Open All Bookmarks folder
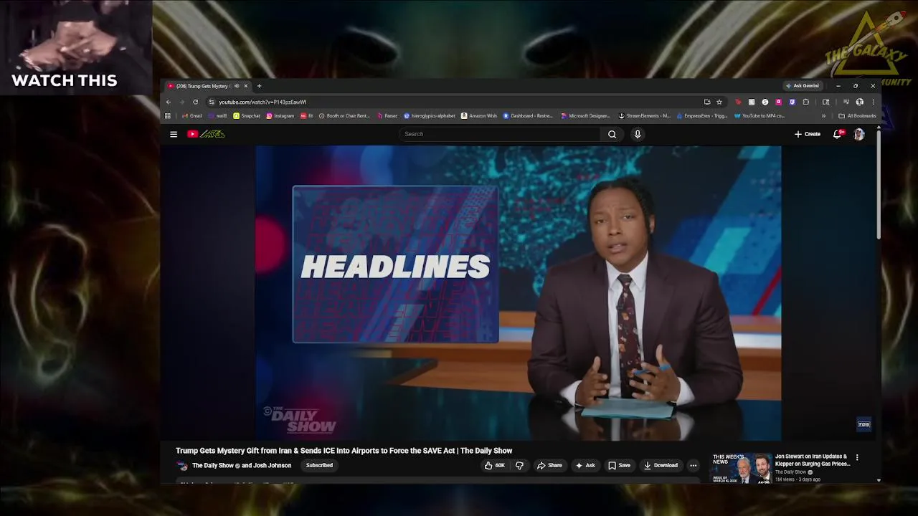The width and height of the screenshot is (918, 516). pos(857,115)
